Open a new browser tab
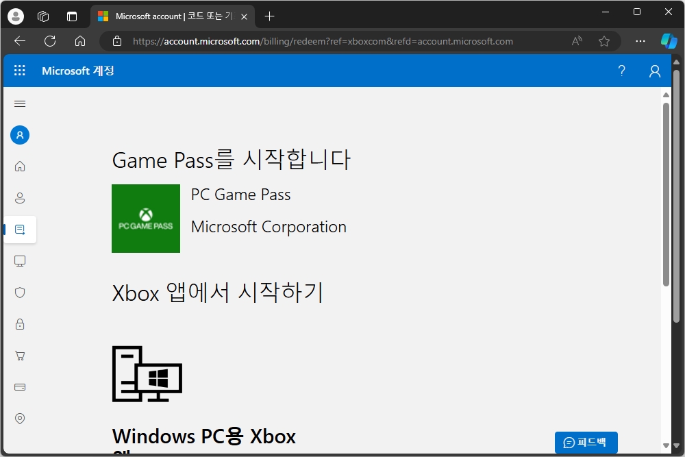 [x=269, y=16]
